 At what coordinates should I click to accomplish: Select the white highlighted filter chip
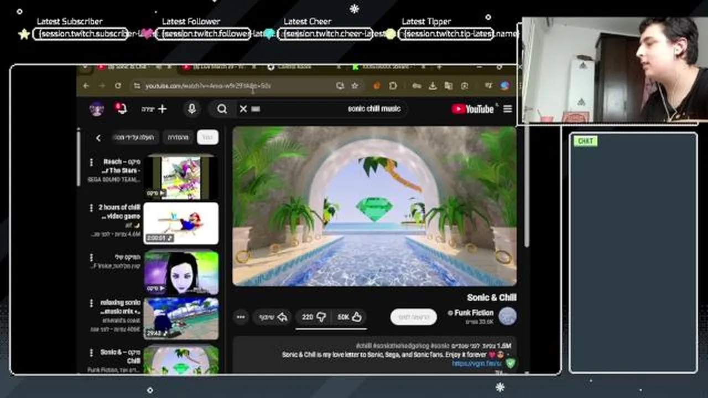(207, 137)
